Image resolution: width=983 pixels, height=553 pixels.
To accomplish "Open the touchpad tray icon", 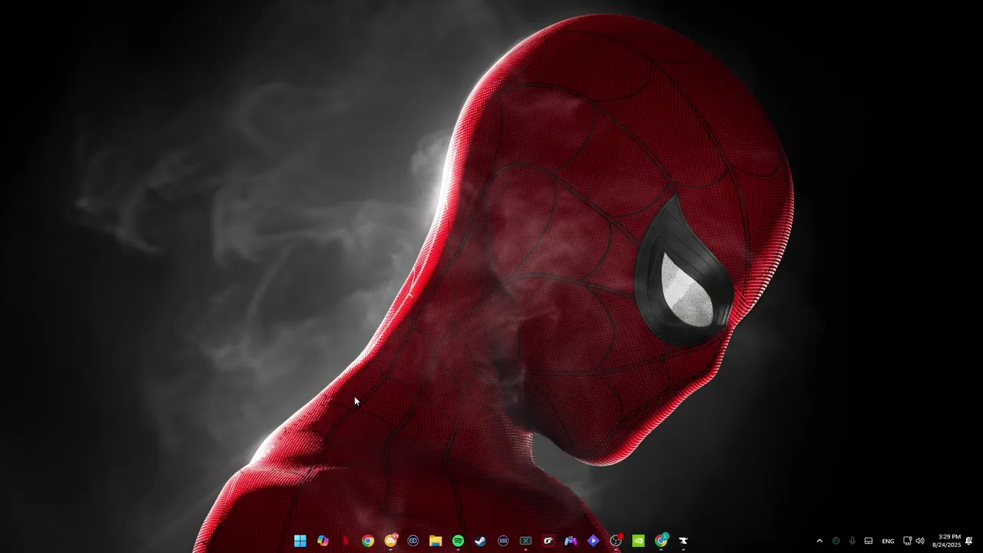I will (x=869, y=541).
